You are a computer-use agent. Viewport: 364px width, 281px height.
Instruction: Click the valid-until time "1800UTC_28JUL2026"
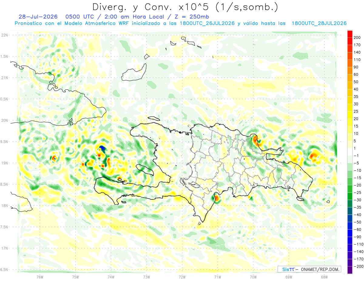[319, 23]
